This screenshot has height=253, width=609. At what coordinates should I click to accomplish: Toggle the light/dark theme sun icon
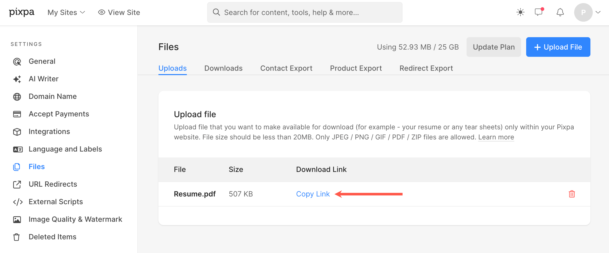(520, 12)
